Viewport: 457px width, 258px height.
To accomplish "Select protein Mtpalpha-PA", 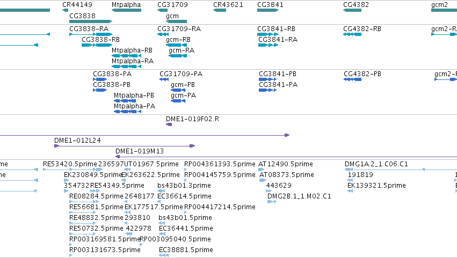I will point(134,106).
